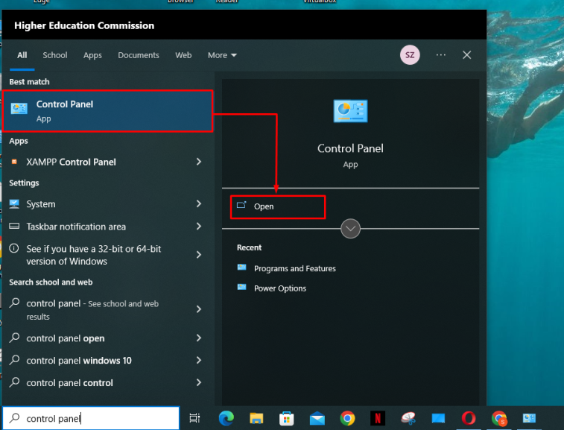
Task: Launch File Explorer from the taskbar
Action: click(256, 418)
